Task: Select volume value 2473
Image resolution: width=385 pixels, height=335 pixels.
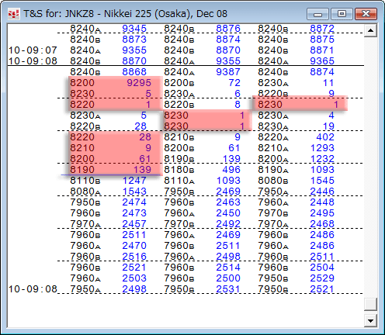Action: coord(134,213)
